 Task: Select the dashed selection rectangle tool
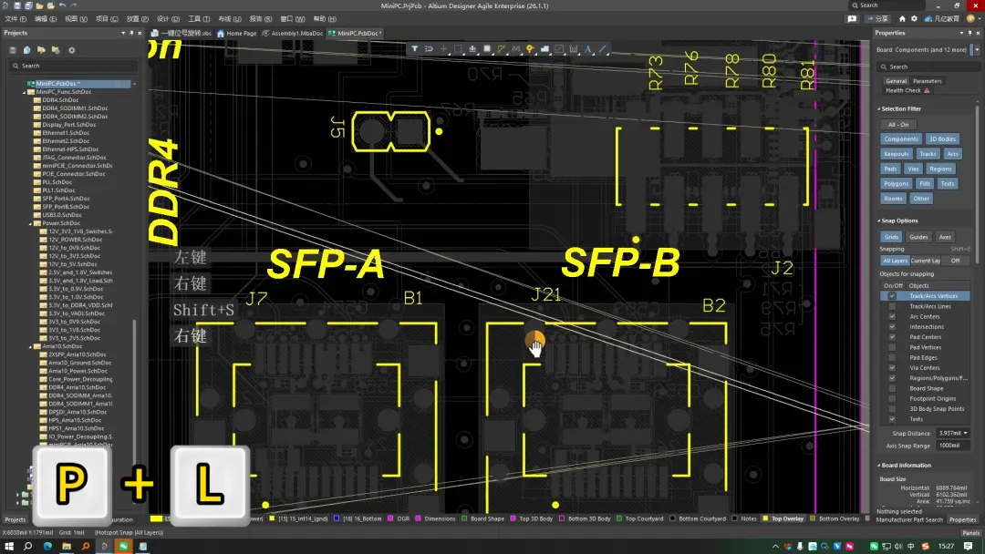458,49
